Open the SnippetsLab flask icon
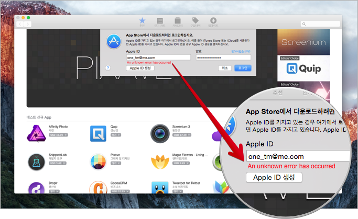Viewport: 358px width, 219px height. pos(36,162)
